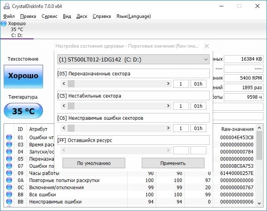Open the ST500LT012-1DG142 disk dropdown
The image size is (267, 211).
(133, 59)
